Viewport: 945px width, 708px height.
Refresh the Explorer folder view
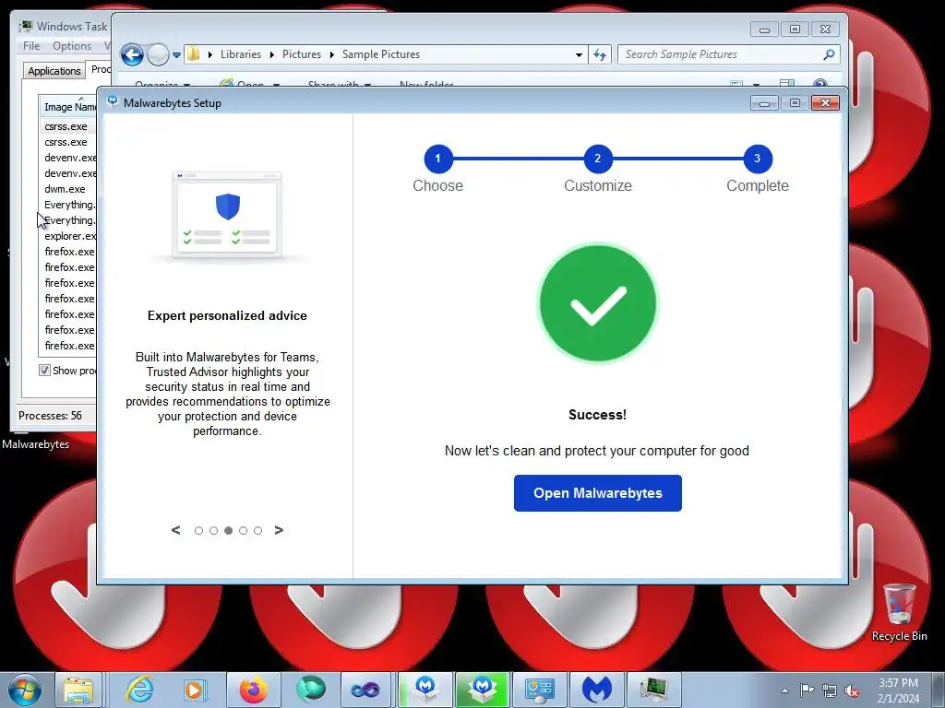pos(600,54)
